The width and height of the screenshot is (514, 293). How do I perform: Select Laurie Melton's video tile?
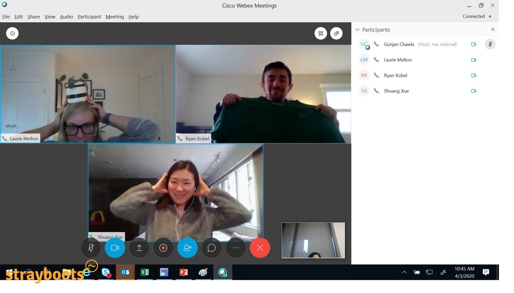pos(88,94)
